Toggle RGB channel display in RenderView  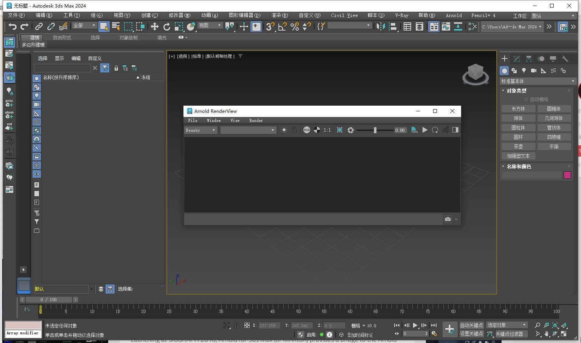pyautogui.click(x=307, y=130)
